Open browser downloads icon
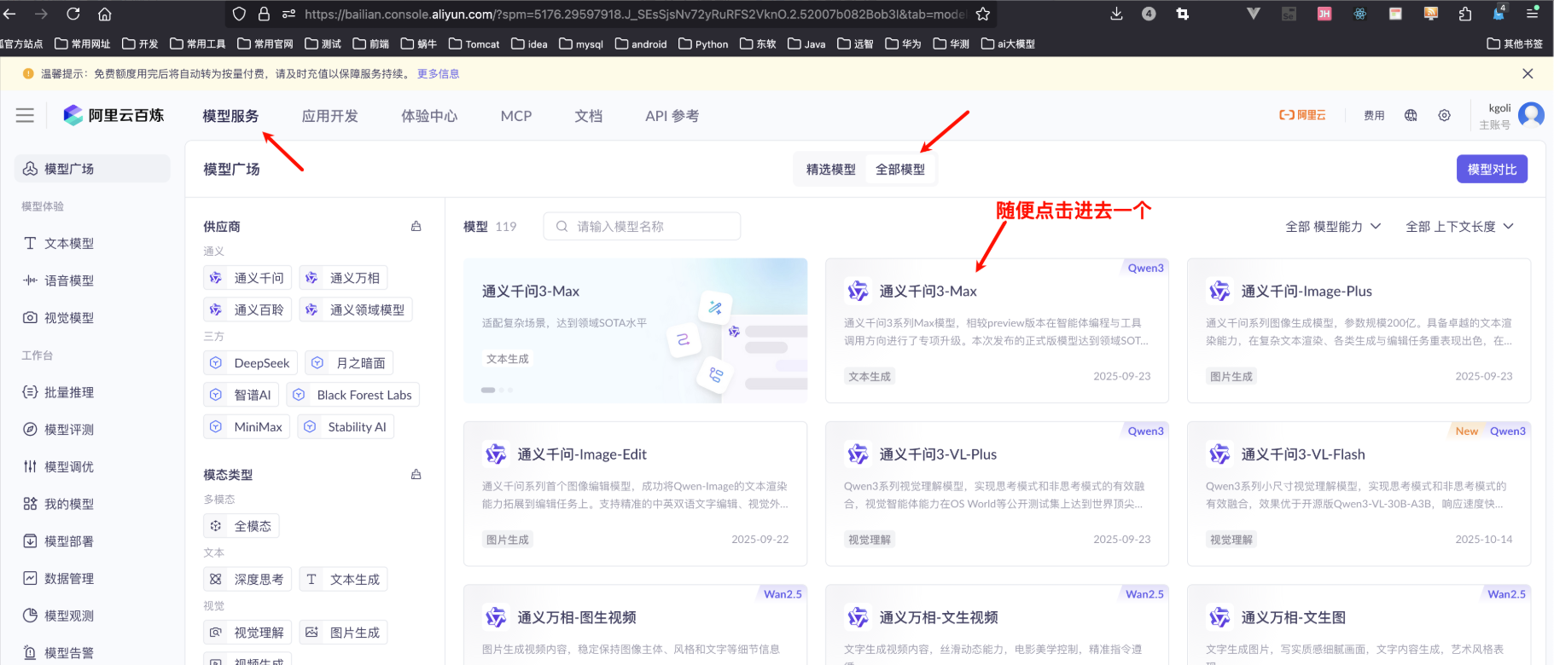1554x665 pixels. click(1116, 14)
